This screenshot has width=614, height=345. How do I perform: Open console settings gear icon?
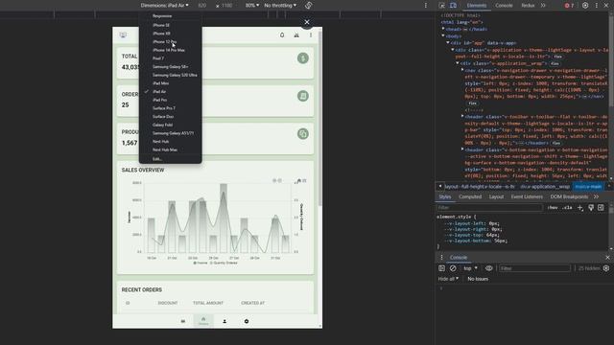tap(606, 268)
